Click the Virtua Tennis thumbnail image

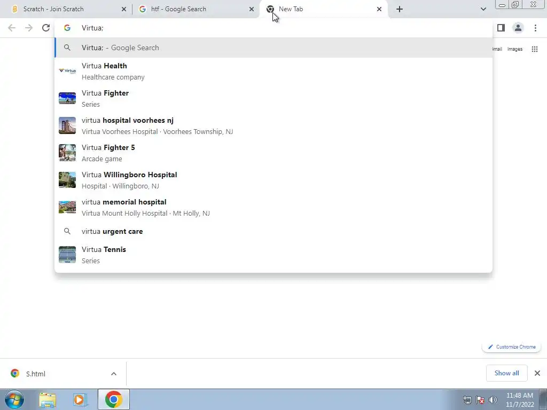pos(67,255)
